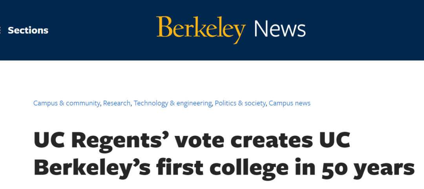Click the hamburger icon beside Sections
This screenshot has width=424, height=189.
[x=1, y=30]
